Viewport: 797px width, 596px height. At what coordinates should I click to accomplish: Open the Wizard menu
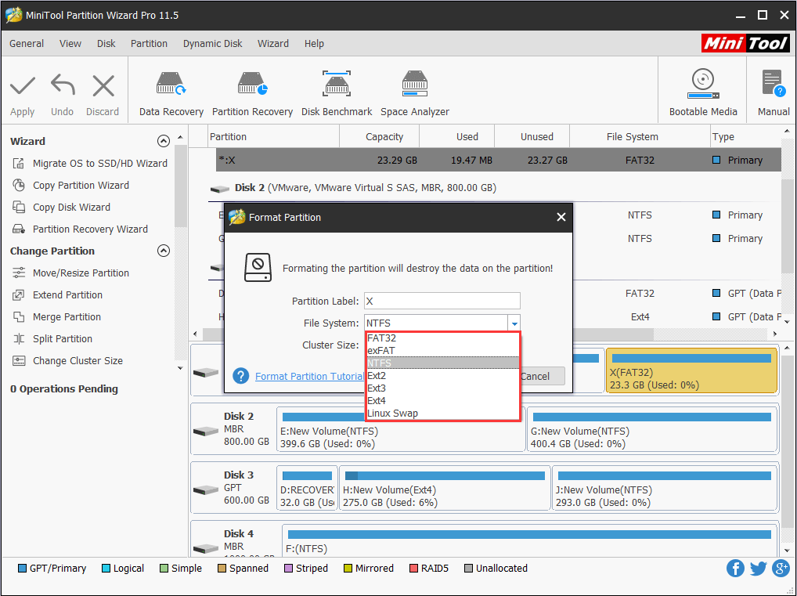(273, 44)
